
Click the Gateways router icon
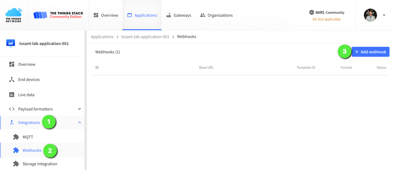[169, 15]
